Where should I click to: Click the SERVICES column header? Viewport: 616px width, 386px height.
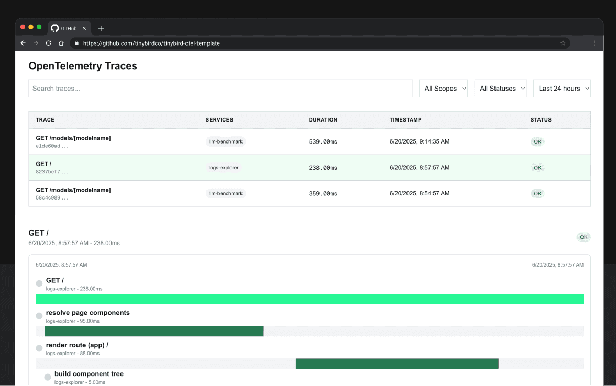point(219,120)
